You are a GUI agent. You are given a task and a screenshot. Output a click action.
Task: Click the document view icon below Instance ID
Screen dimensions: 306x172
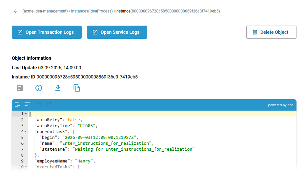(20, 88)
